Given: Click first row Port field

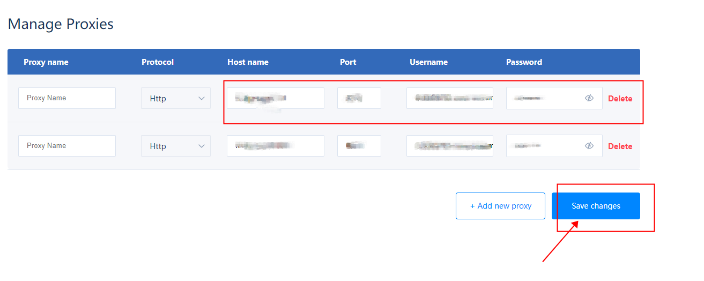Looking at the screenshot, I should pos(359,98).
